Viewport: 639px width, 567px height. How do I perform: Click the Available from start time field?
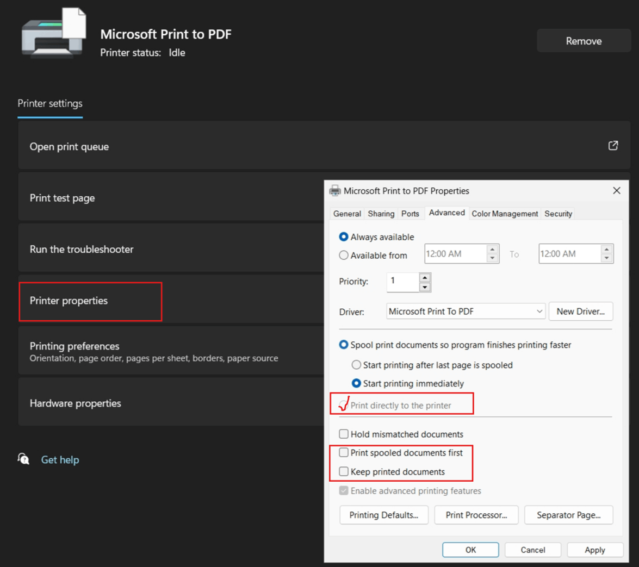[x=456, y=254]
